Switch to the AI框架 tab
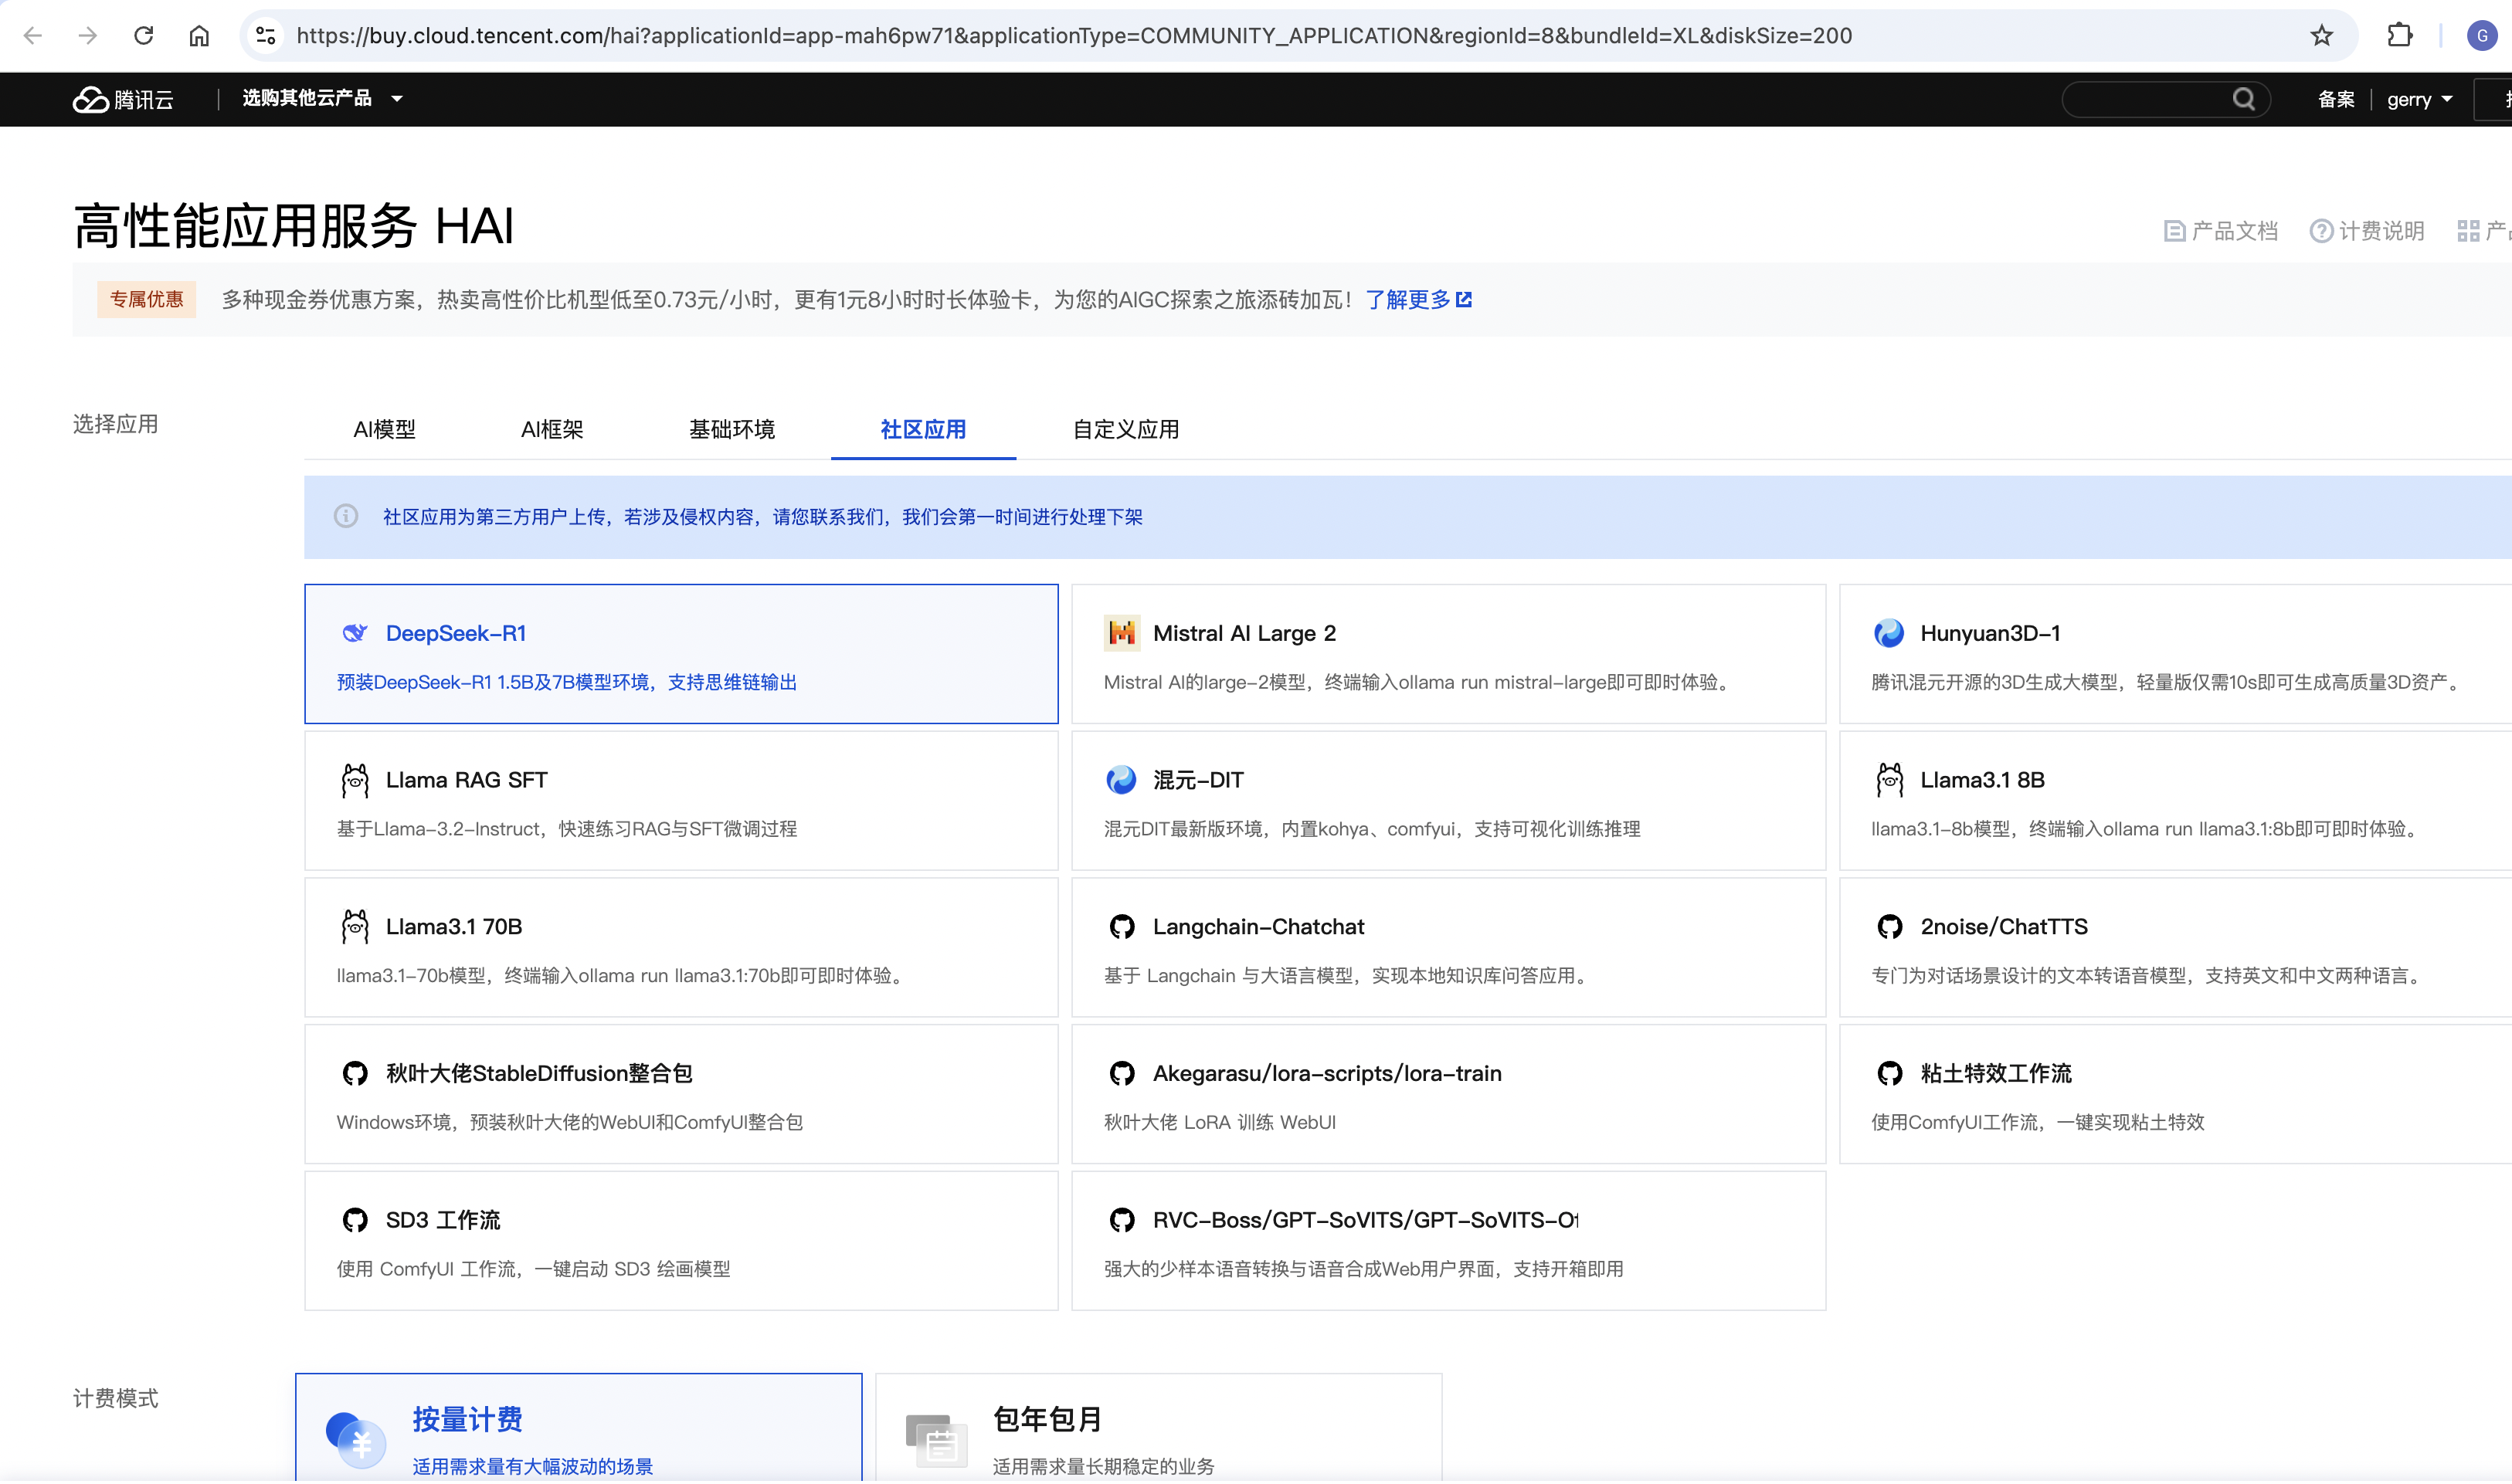The height and width of the screenshot is (1484, 2512). click(552, 429)
